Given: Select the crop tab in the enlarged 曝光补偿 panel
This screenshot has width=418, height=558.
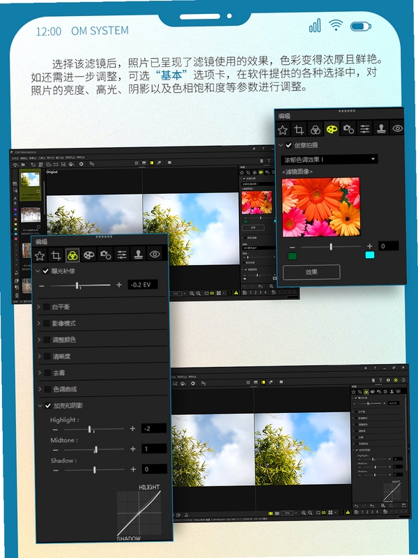Looking at the screenshot, I should pyautogui.click(x=56, y=255).
